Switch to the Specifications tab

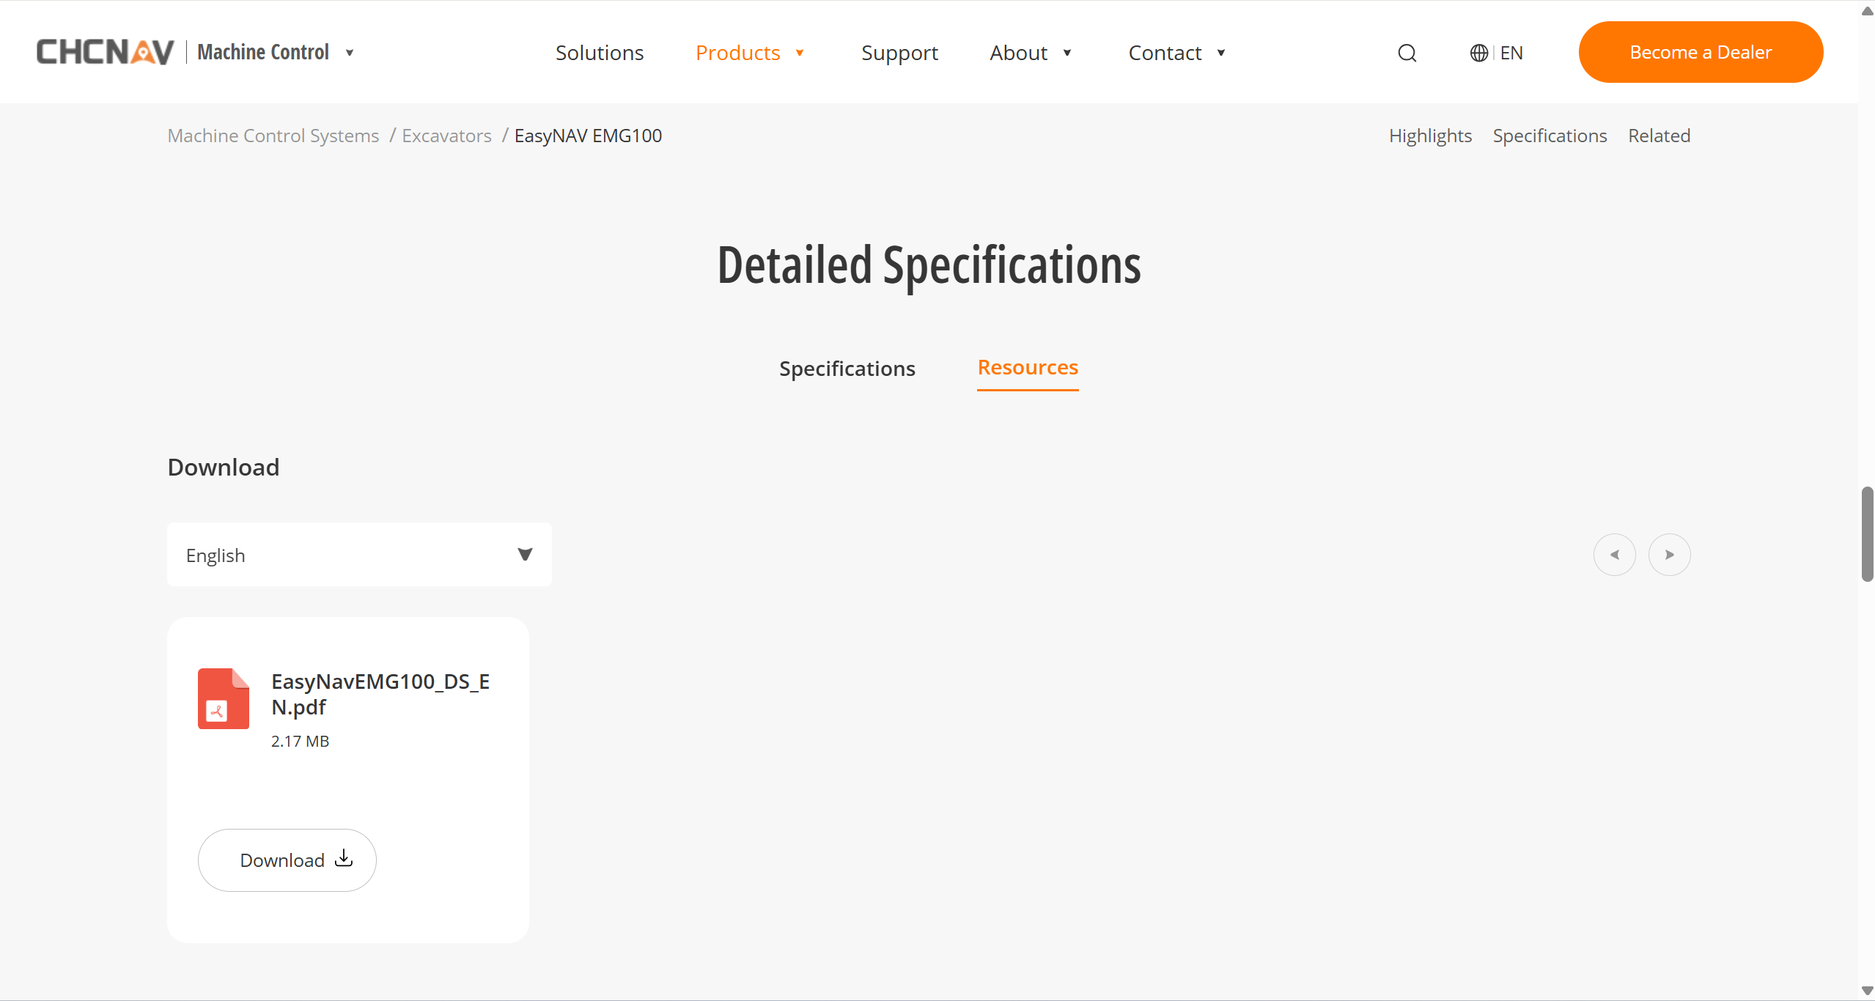click(847, 368)
